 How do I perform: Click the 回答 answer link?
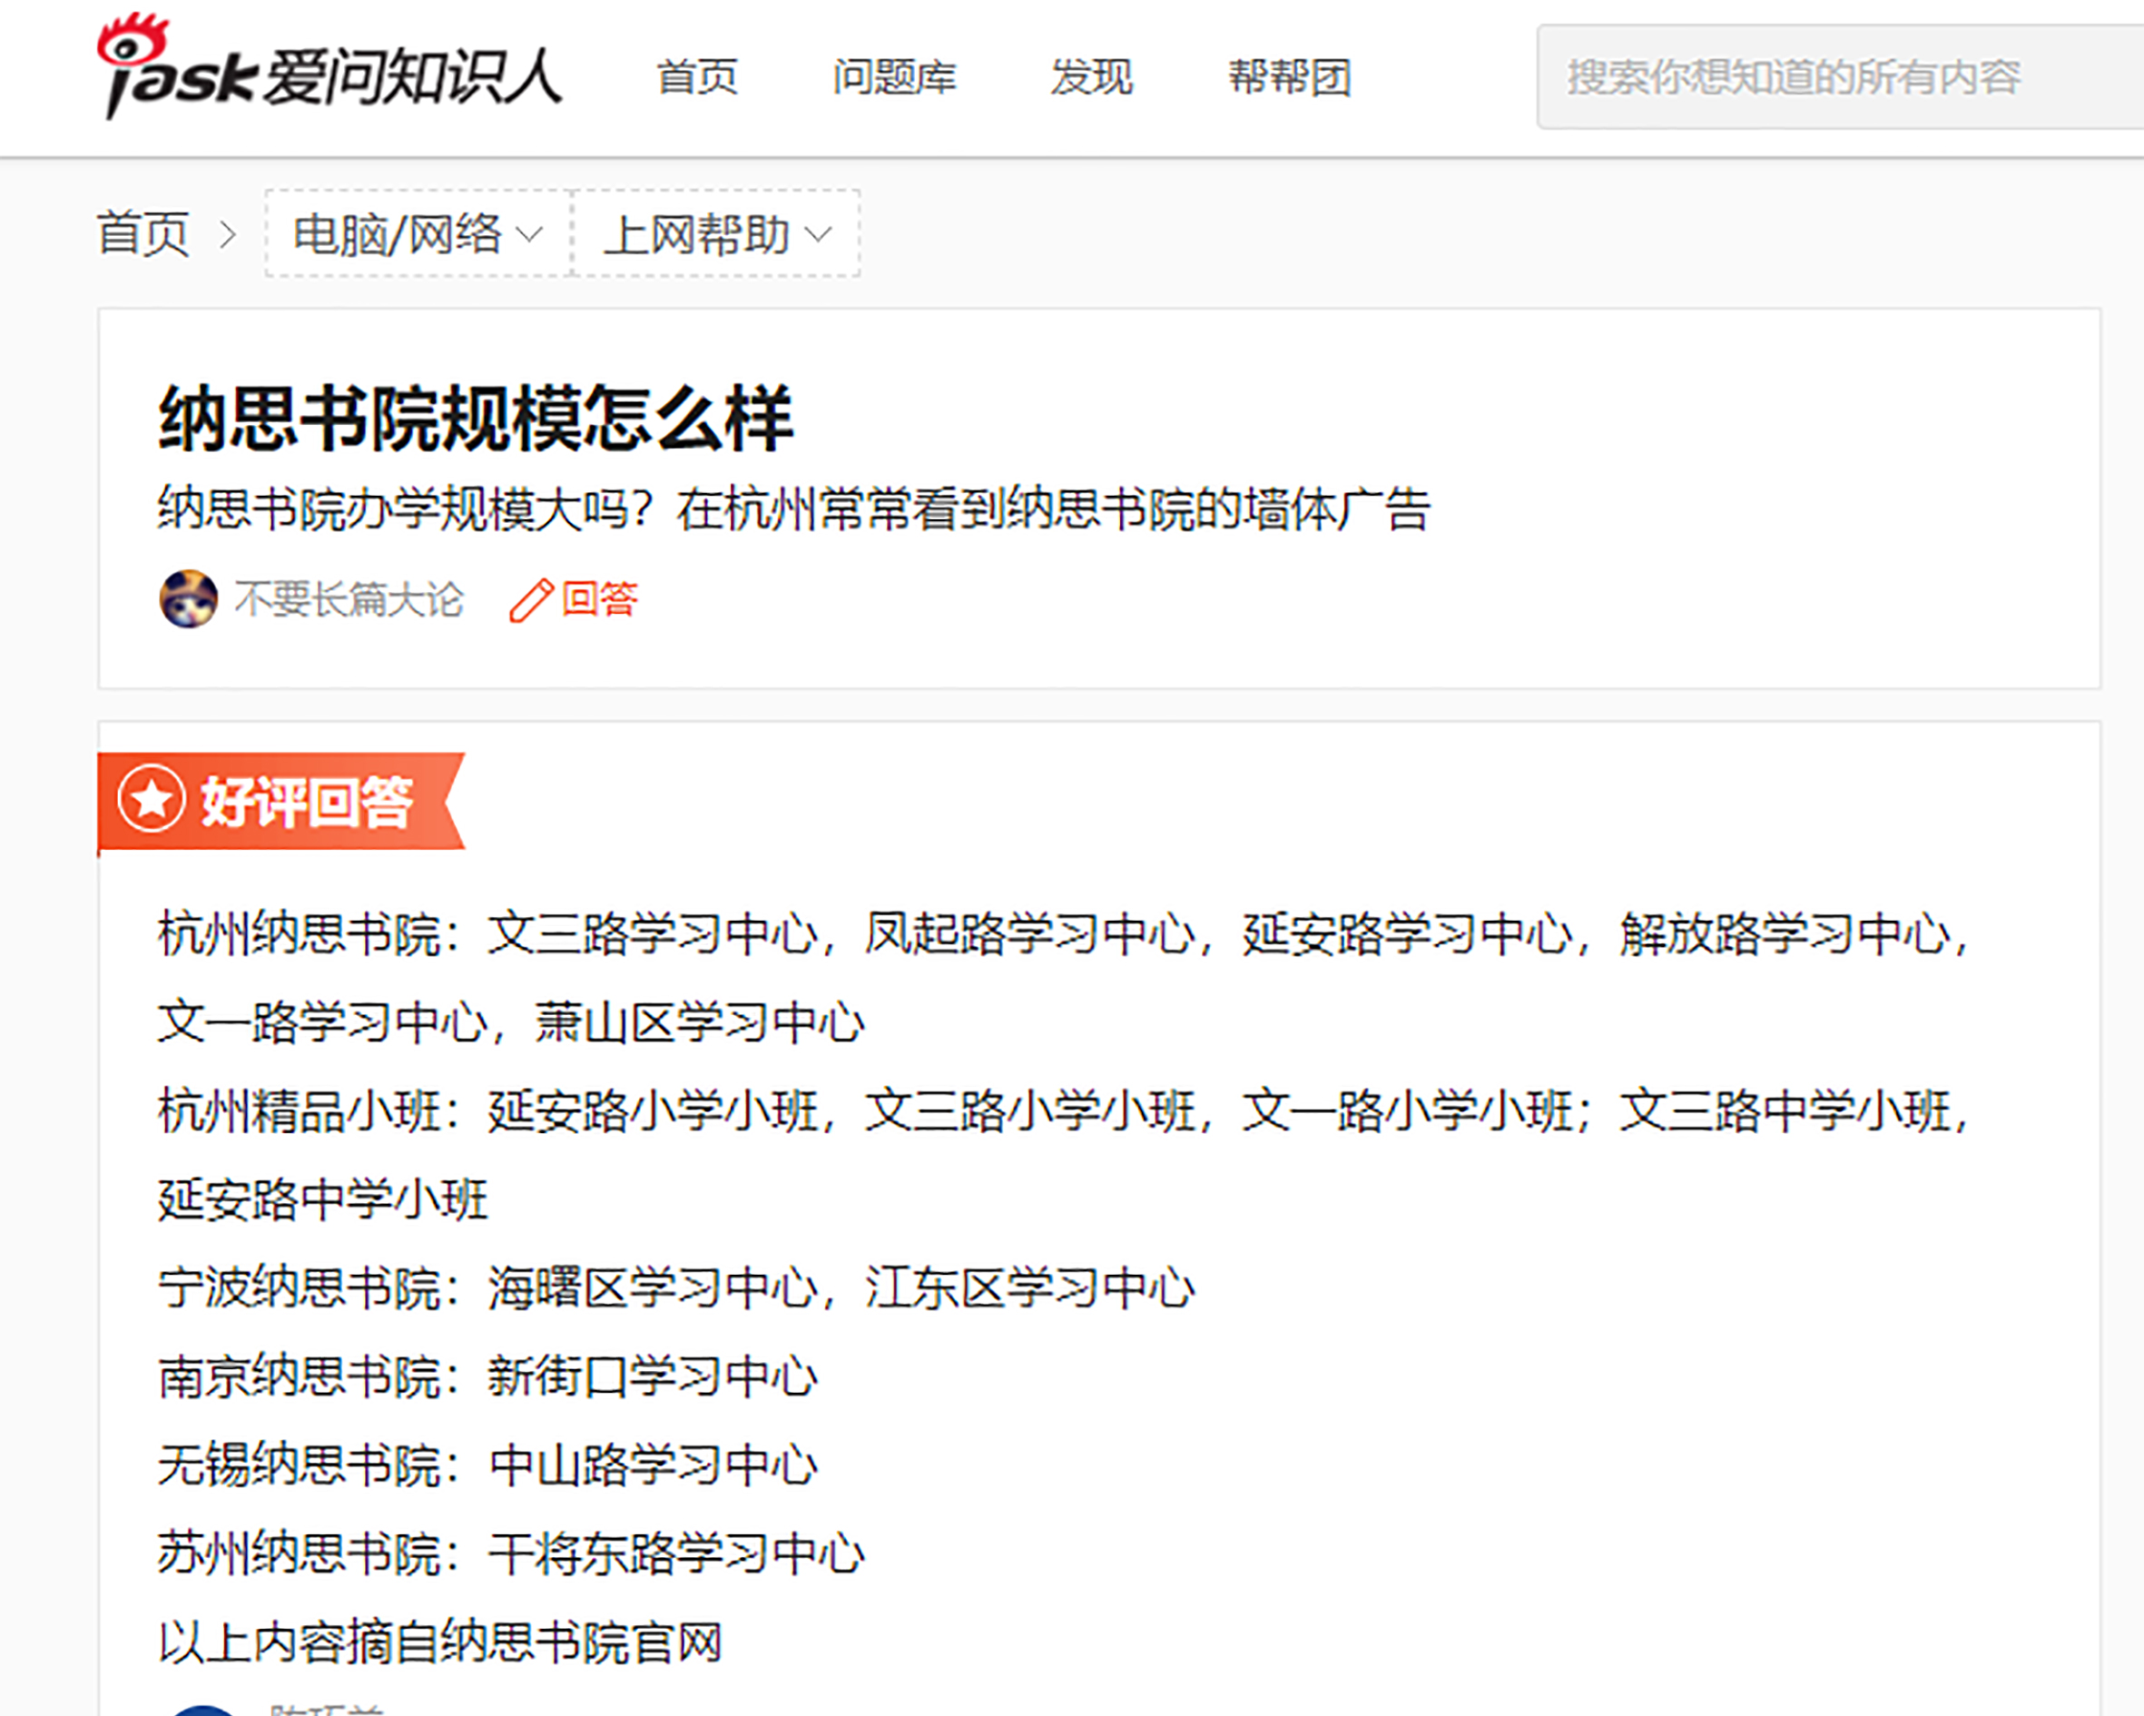click(599, 599)
